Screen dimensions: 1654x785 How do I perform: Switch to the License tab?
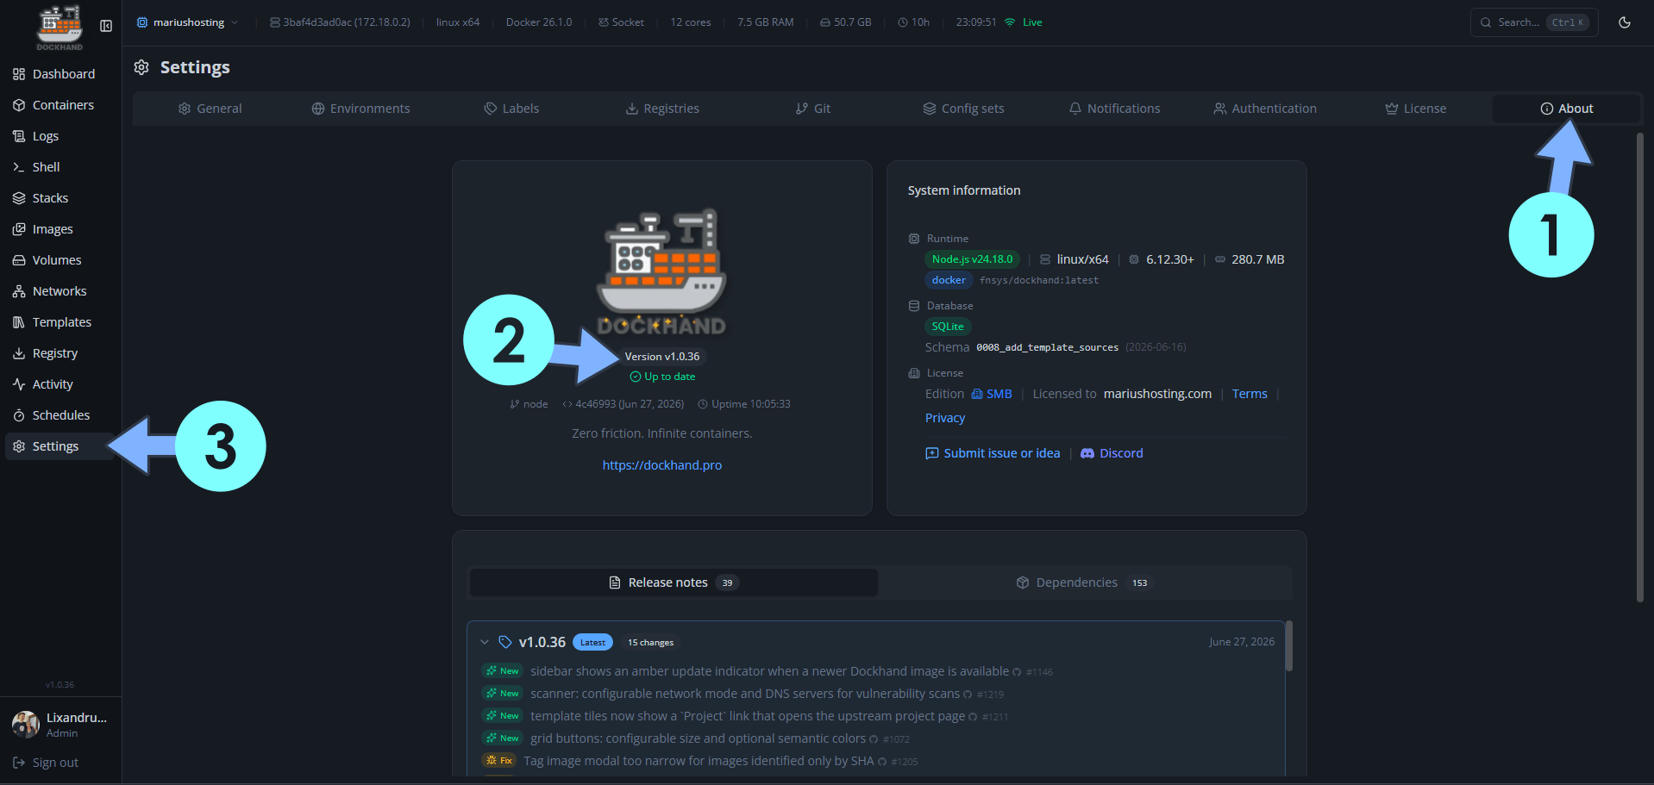(1415, 109)
